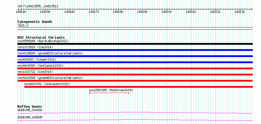Click the 14820k ruler label
Viewport: 261px width, 124px height.
[x=167, y=12]
